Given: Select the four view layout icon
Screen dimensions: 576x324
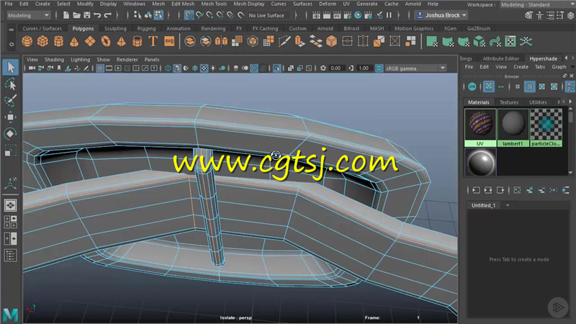Looking at the screenshot, I should click(x=10, y=222).
